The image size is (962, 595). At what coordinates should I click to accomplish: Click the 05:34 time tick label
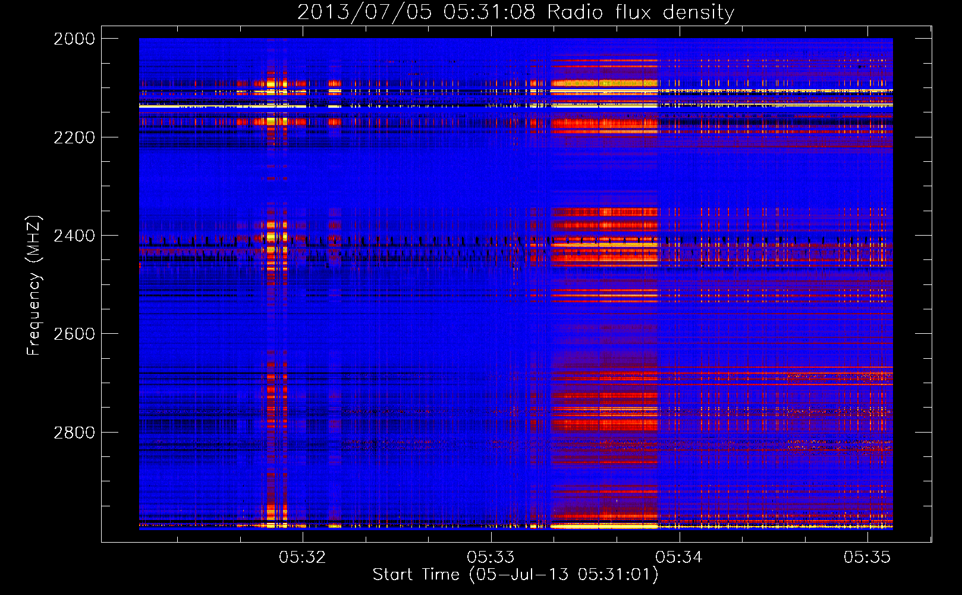click(679, 557)
